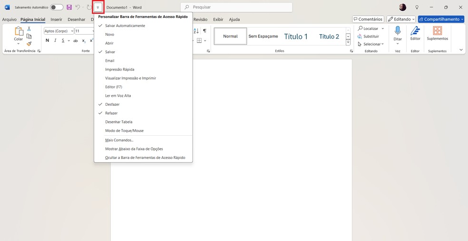This screenshot has height=241, width=468.
Task: Open the Aptos (Corpo) font dropdown
Action: pyautogui.click(x=72, y=31)
